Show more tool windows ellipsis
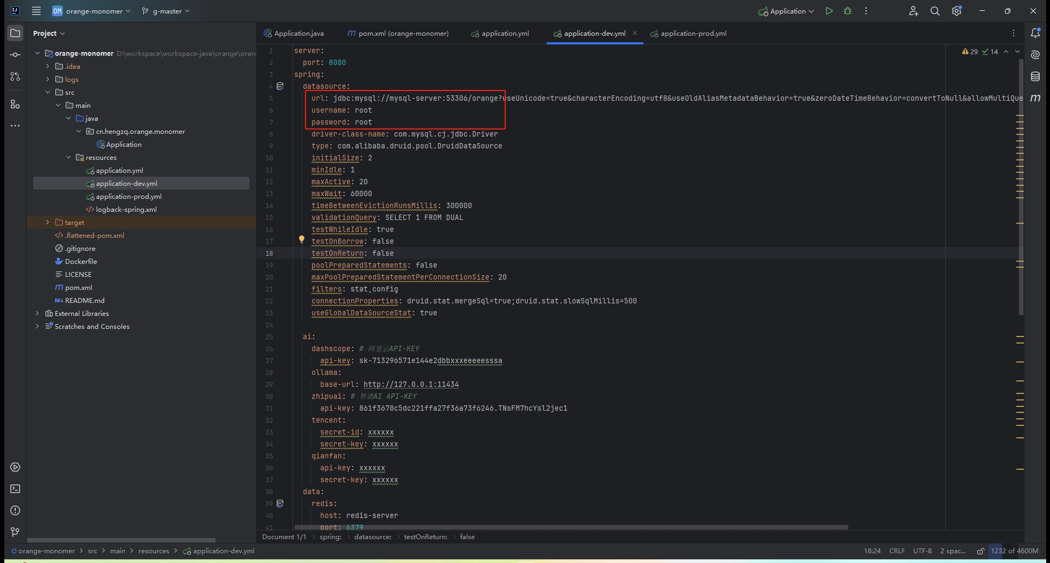This screenshot has width=1050, height=563. point(15,126)
